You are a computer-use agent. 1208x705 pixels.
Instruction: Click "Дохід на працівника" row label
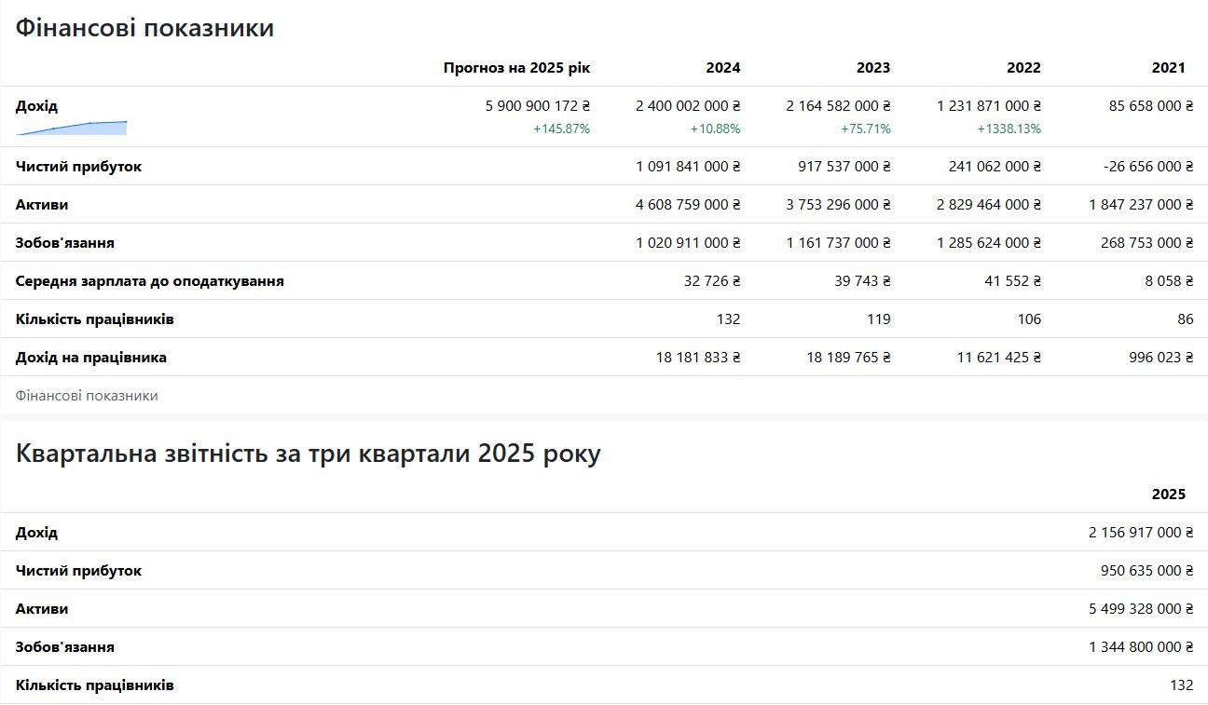(x=91, y=358)
